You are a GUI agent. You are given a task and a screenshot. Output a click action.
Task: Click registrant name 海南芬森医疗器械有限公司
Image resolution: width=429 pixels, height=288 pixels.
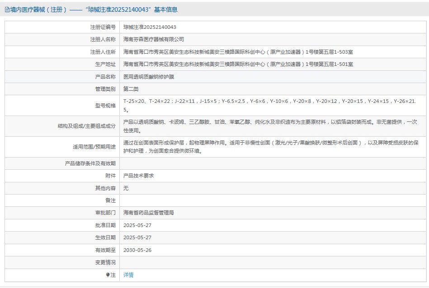(x=154, y=40)
